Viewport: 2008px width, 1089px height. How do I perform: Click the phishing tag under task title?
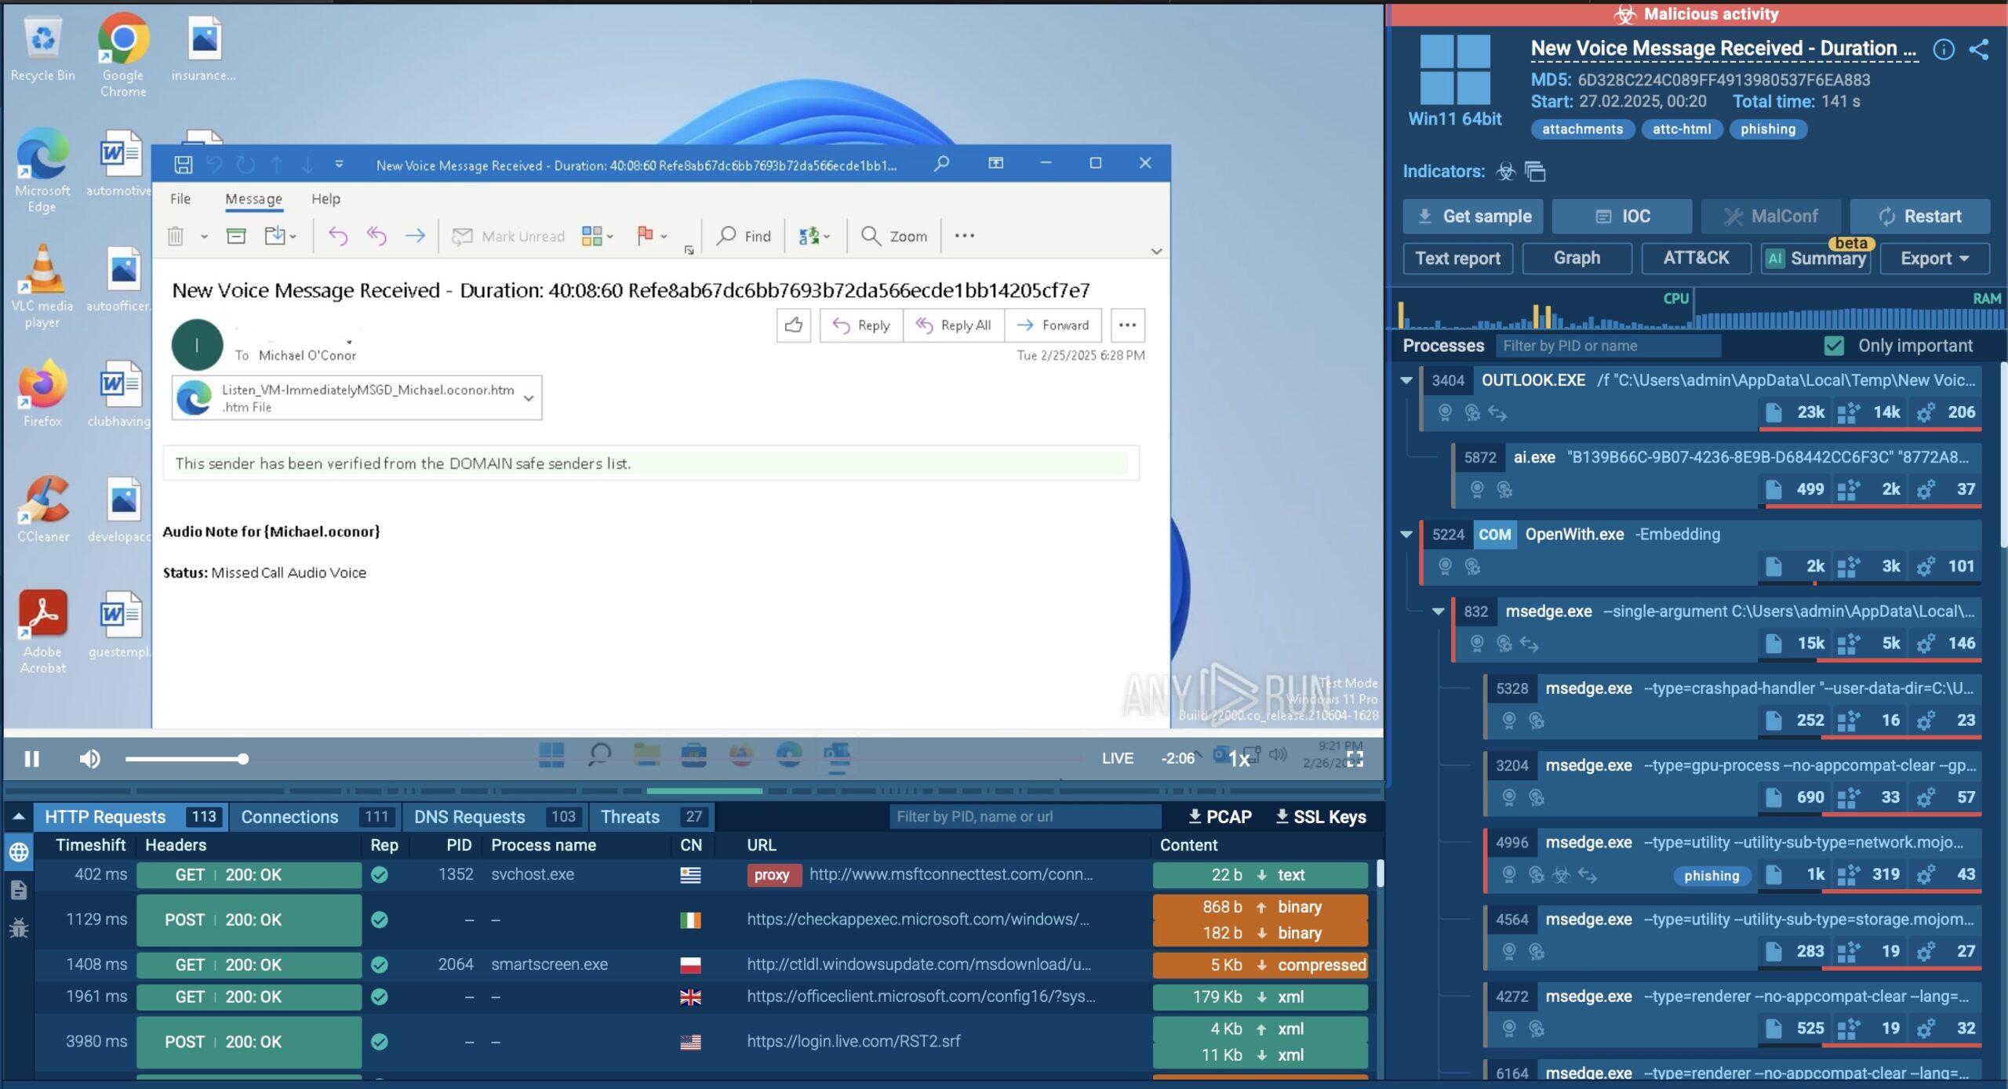point(1767,129)
